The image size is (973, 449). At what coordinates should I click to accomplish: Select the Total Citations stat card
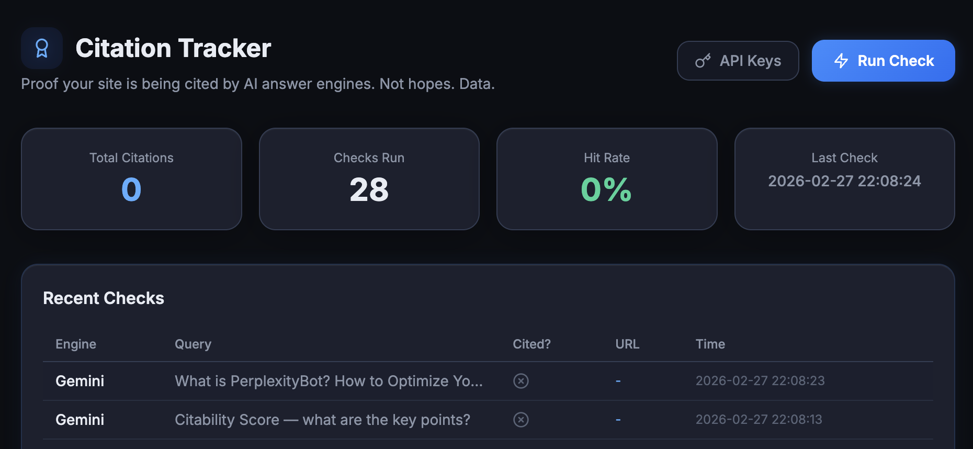point(131,178)
